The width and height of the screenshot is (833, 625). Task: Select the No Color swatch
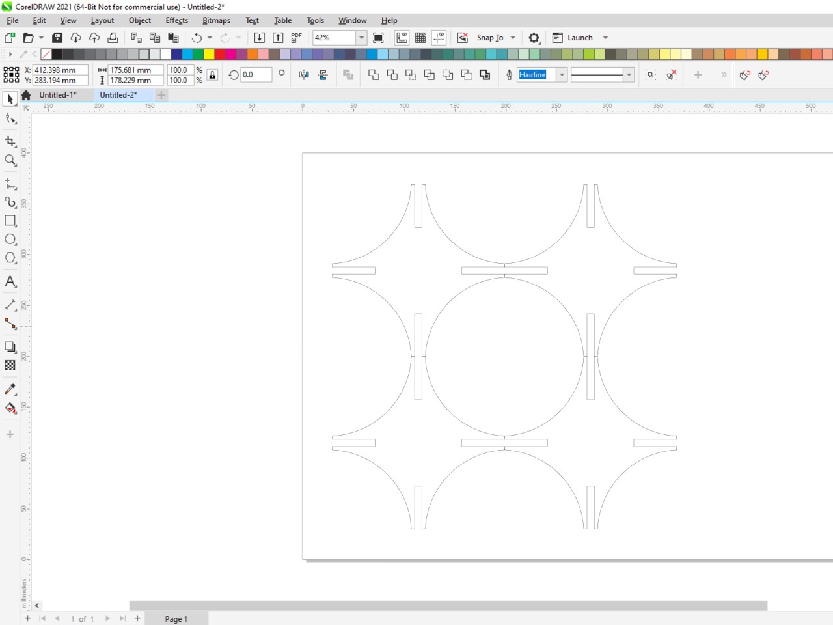[x=46, y=55]
